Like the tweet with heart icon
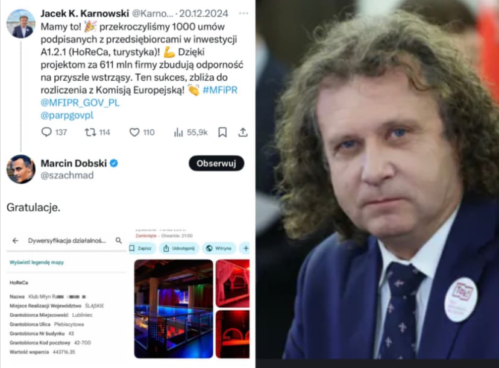The width and height of the screenshot is (499, 368). click(x=134, y=132)
